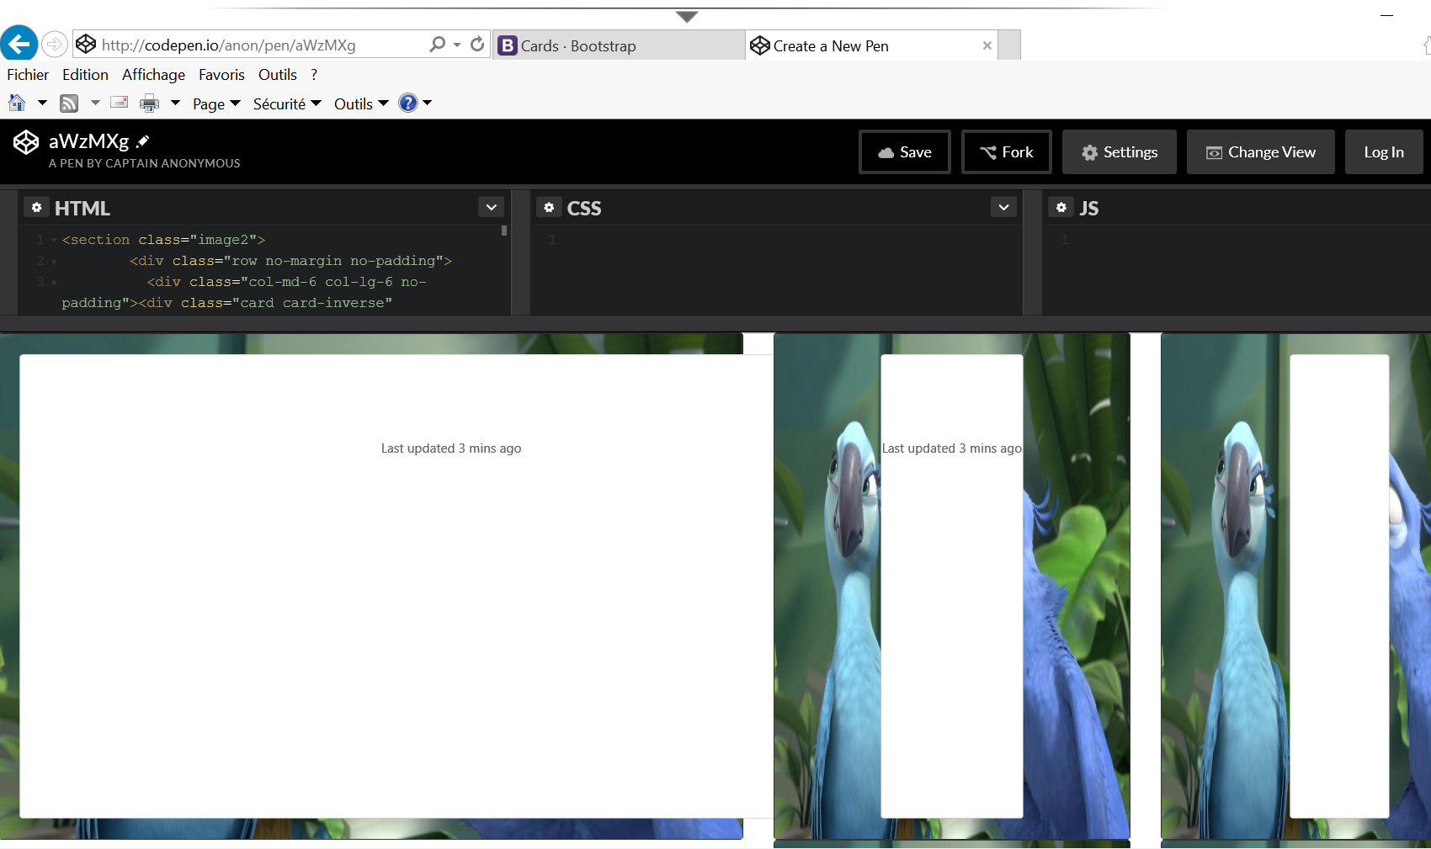Open the ? help menu

pos(314,75)
